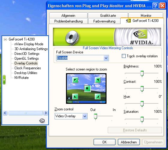The height and width of the screenshot is (150, 168).
Task: Click the zoom Out/In slider thumb
Action: pyautogui.click(x=95, y=116)
